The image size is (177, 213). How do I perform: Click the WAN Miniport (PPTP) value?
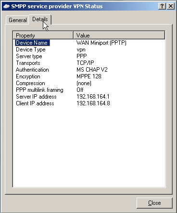click(x=101, y=43)
